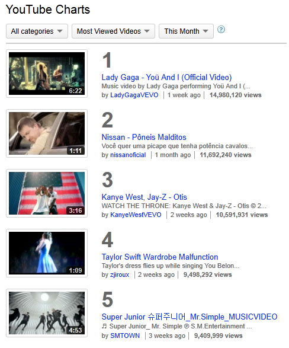The image size is (289, 348).
Task: Visit the zjiroux uploader link
Action: pos(120,274)
